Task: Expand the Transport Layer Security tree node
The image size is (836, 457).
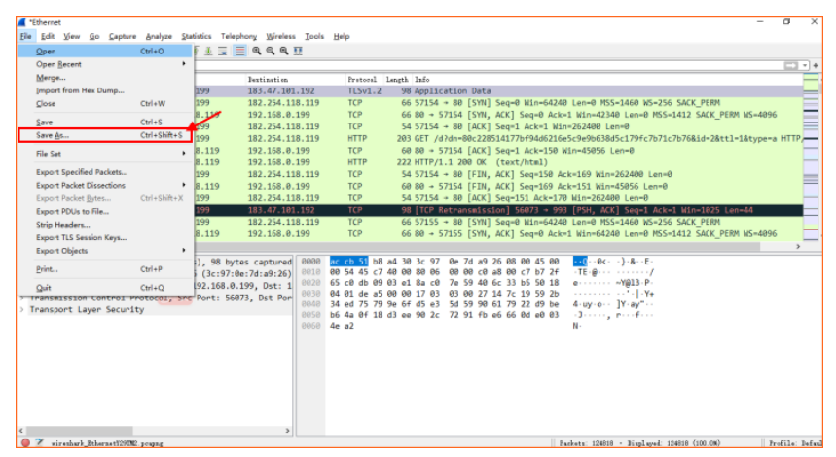Action: pos(22,310)
